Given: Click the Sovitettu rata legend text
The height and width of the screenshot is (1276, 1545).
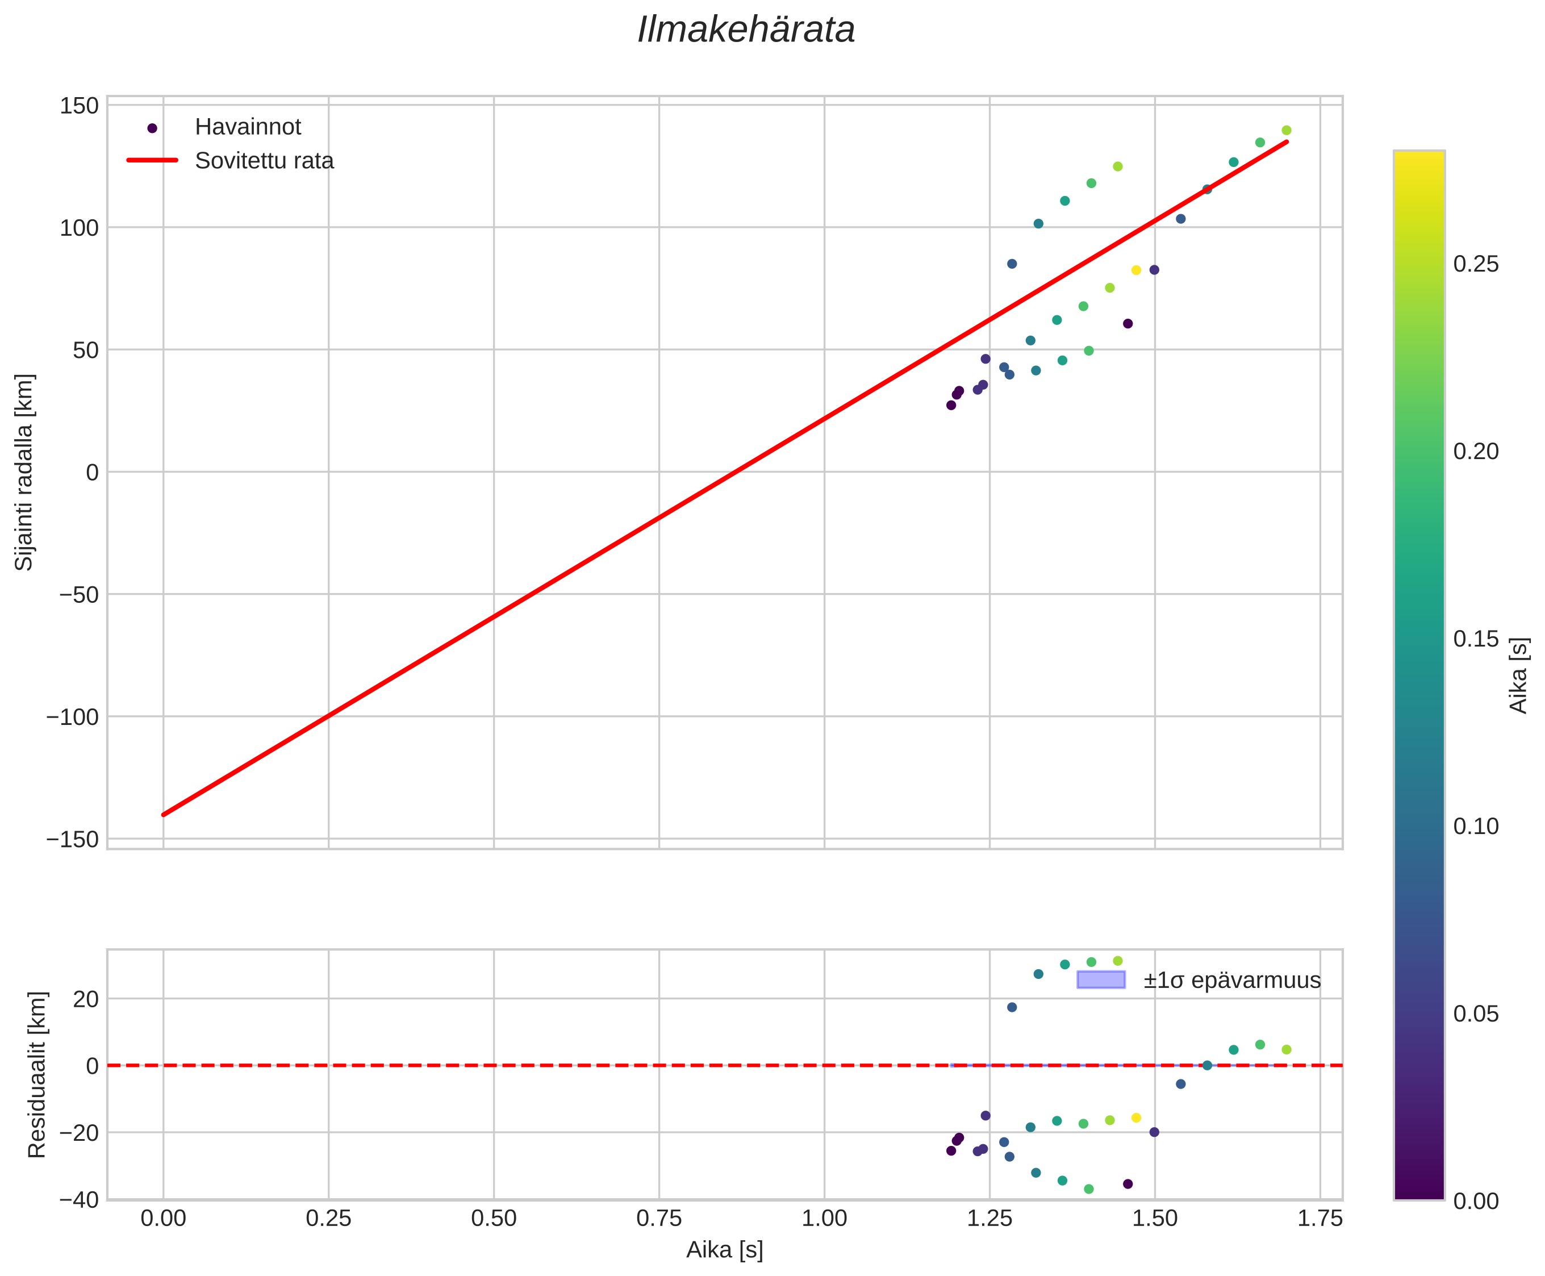Looking at the screenshot, I should (264, 160).
